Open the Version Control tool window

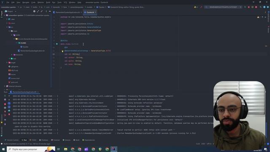point(11,140)
